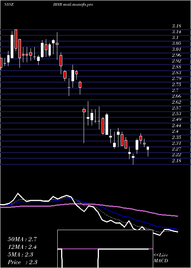
Task: Click the 12MA : 2.4 readout
Action: coord(22,247)
